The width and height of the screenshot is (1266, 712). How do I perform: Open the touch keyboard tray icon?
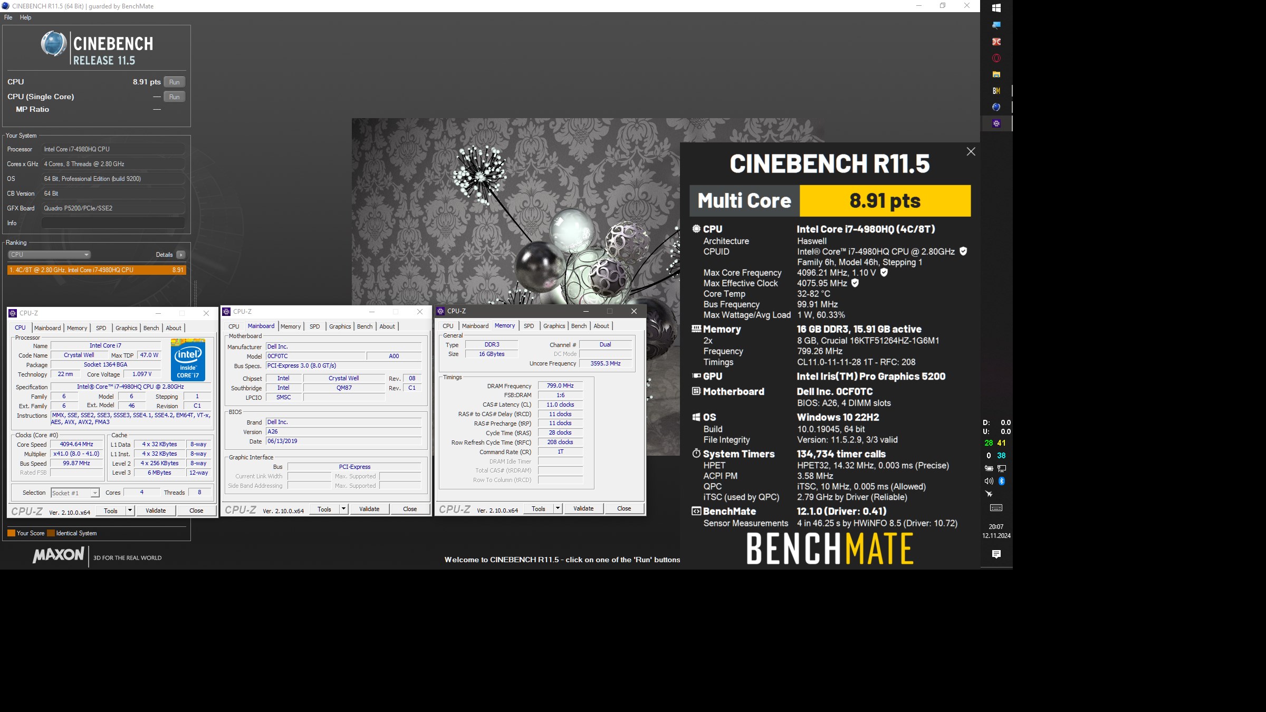coord(996,508)
